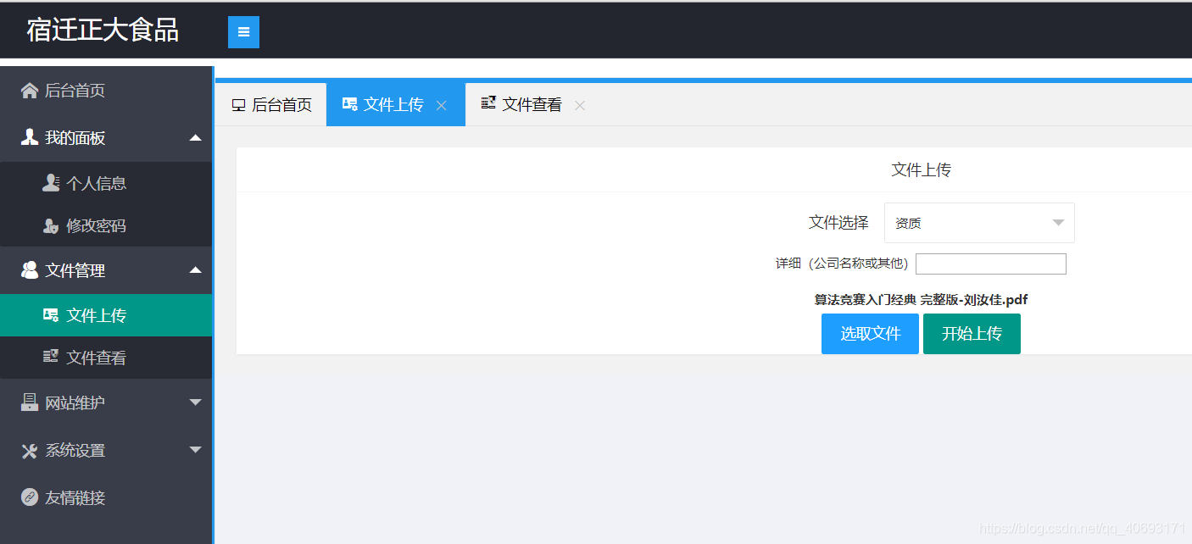Click the 宿迁正大食品 site title
Screen dimensions: 1192x544
(x=103, y=30)
